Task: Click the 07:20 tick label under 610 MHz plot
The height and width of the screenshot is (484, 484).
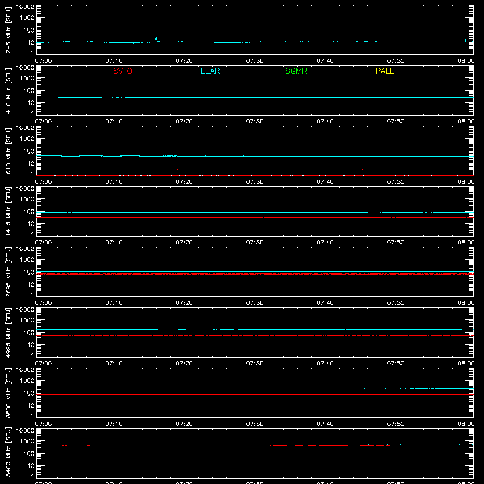Action: [185, 182]
